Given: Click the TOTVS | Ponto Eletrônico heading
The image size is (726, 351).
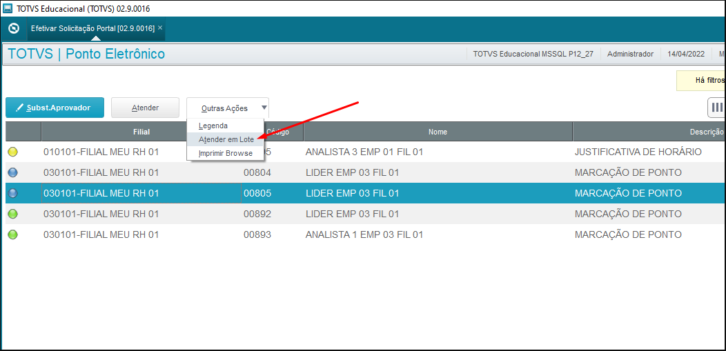Looking at the screenshot, I should tap(86, 54).
